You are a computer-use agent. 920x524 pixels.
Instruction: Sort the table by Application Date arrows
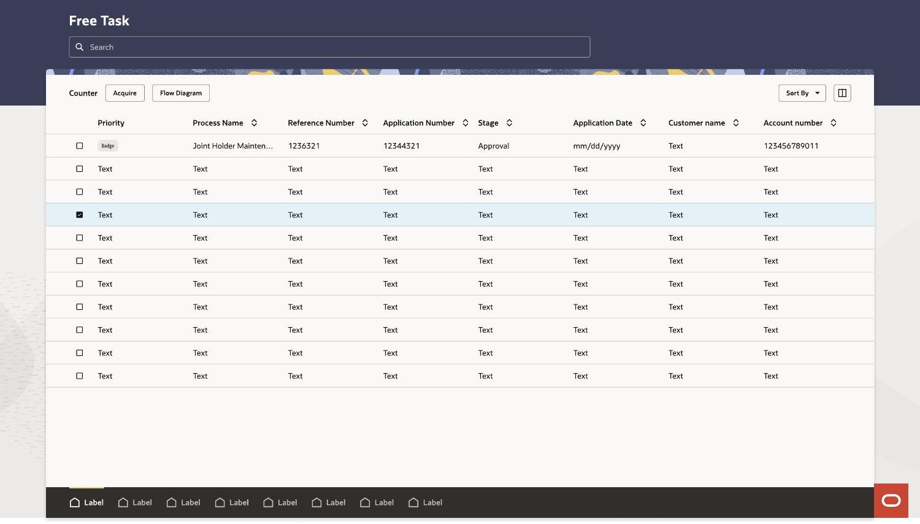pos(643,123)
